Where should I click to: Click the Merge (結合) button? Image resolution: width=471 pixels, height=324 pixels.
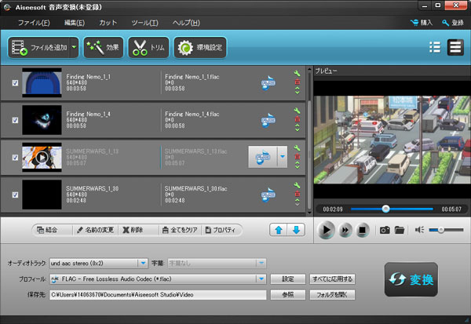[x=47, y=230]
